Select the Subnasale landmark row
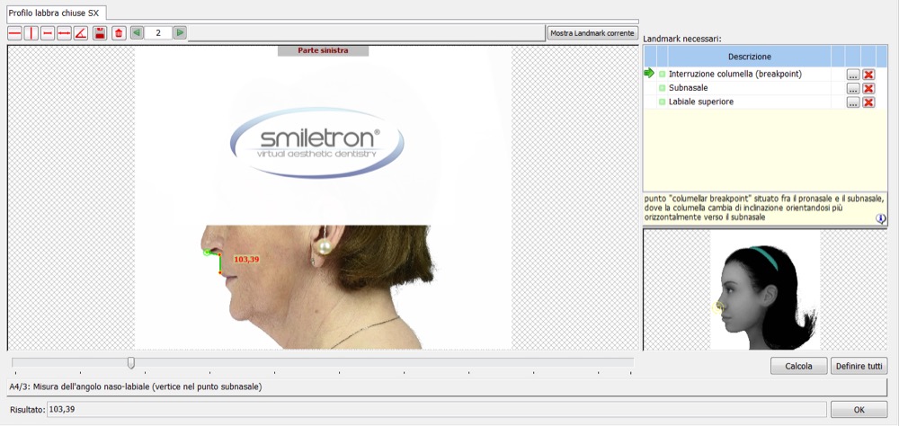This screenshot has height=426, width=899. [765, 88]
